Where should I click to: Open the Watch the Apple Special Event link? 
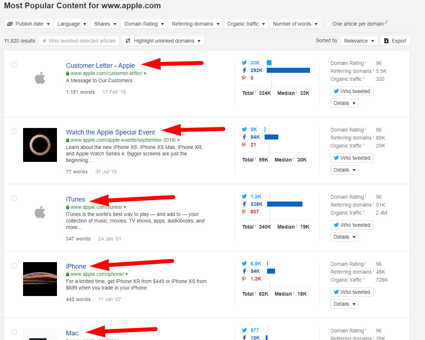click(110, 132)
